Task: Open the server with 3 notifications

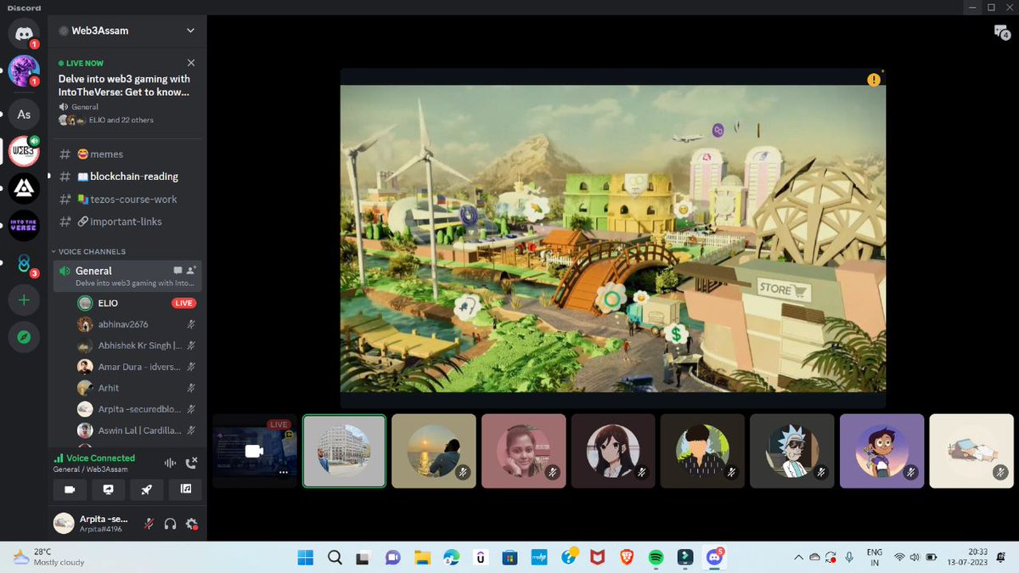Action: [24, 263]
